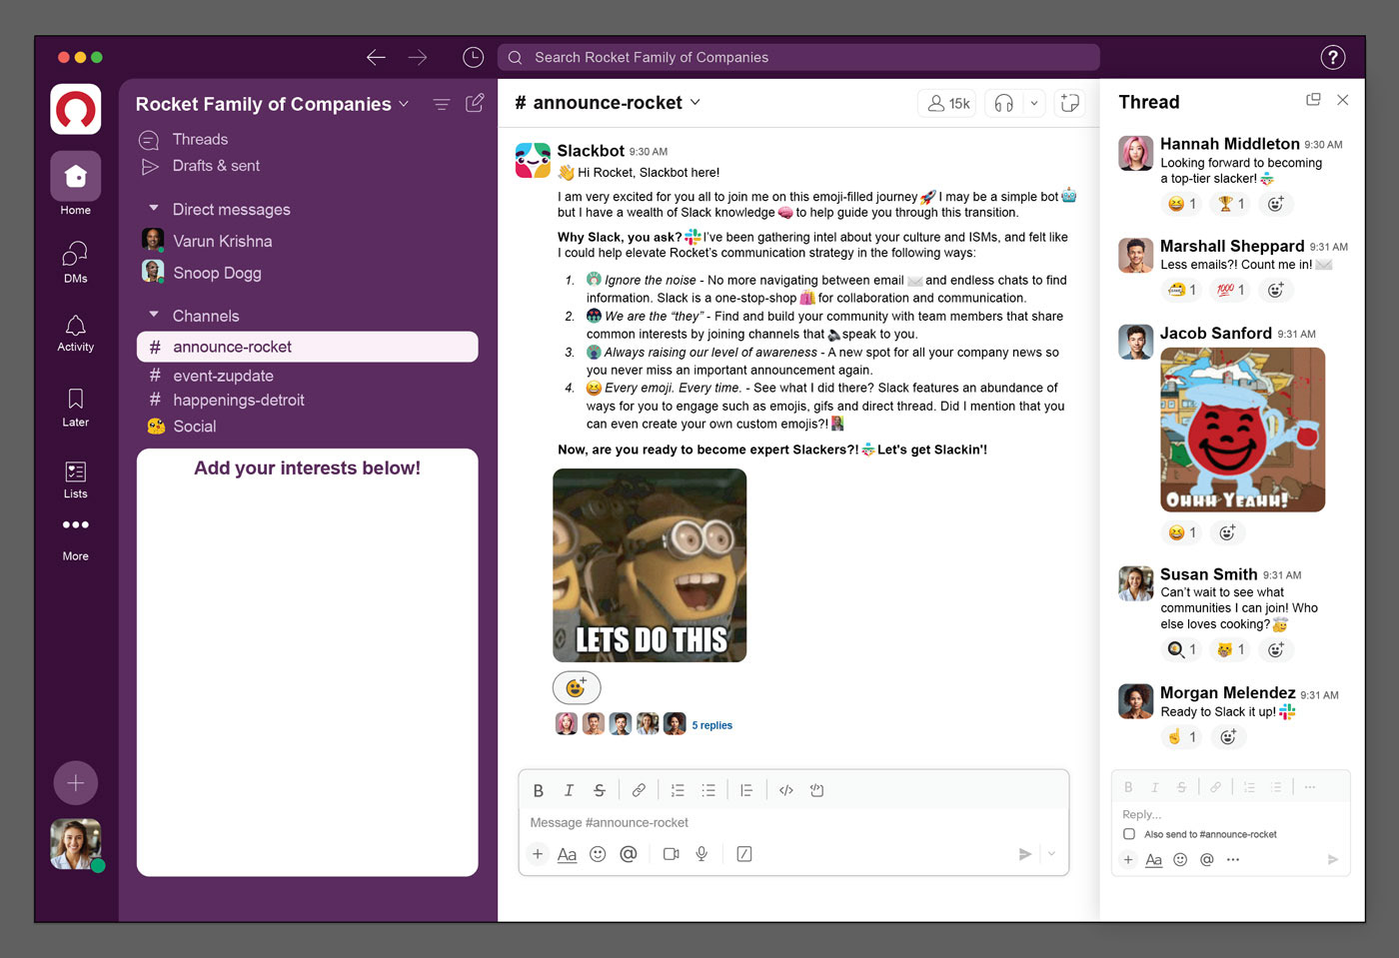Open the help question mark icon
1399x958 pixels.
click(1333, 57)
